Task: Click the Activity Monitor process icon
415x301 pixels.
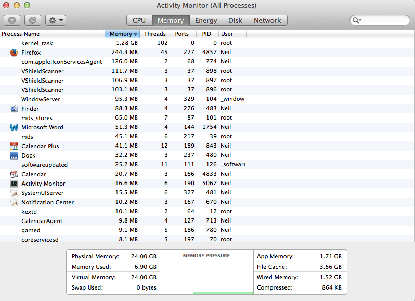Action: [x=14, y=184]
